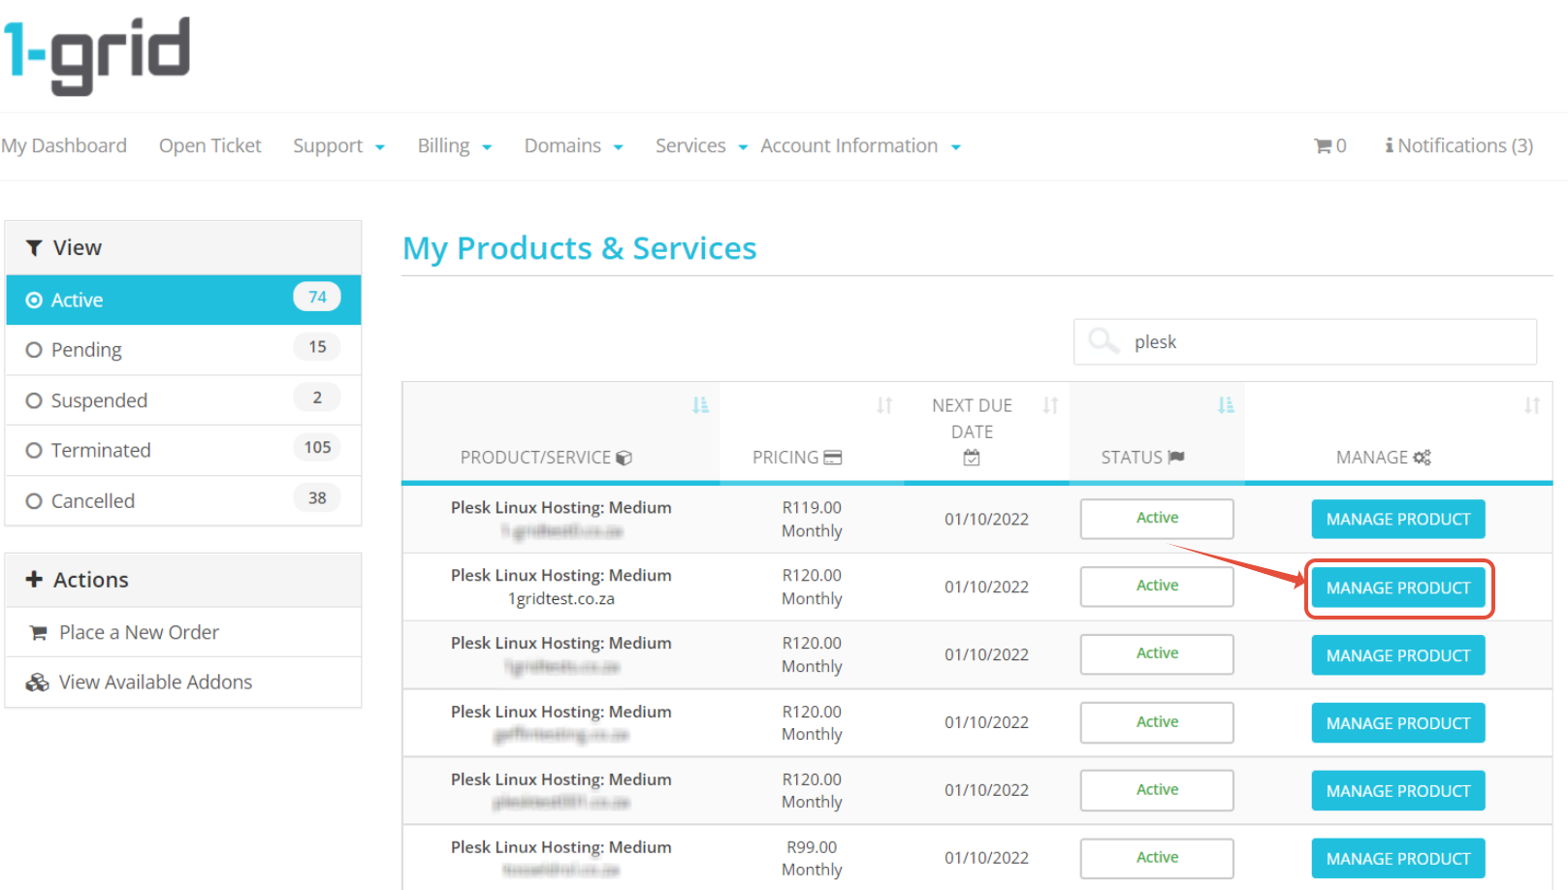Click Manage Product in the fourth row

[x=1398, y=723]
